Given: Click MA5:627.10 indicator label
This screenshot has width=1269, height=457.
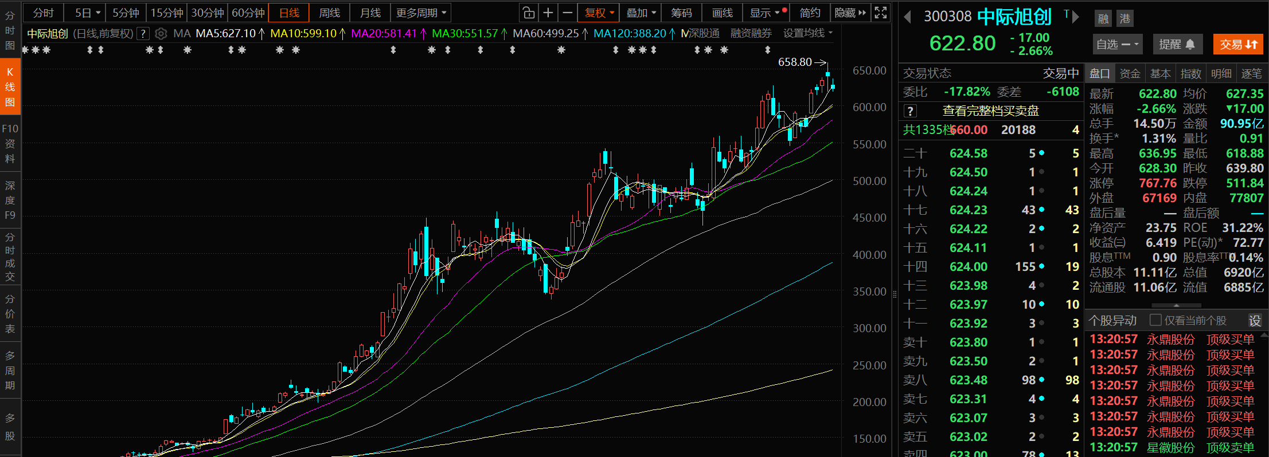Looking at the screenshot, I should coord(226,33).
